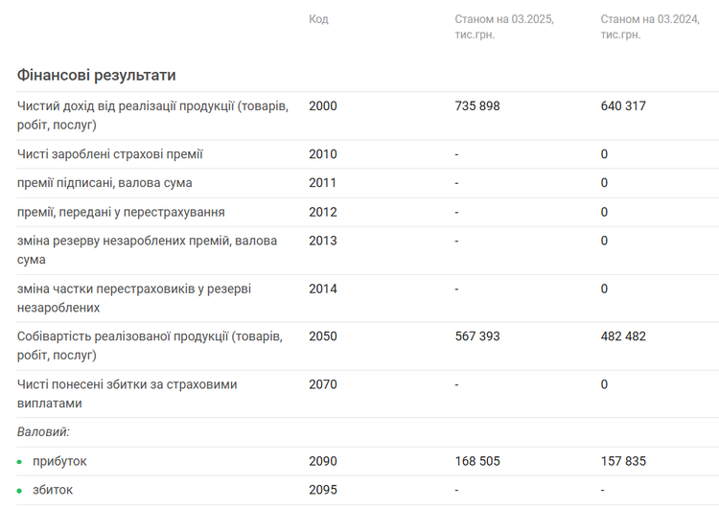Screen dimensions: 719x508
Task: Select code 2000 in the Код column
Action: pyautogui.click(x=323, y=105)
